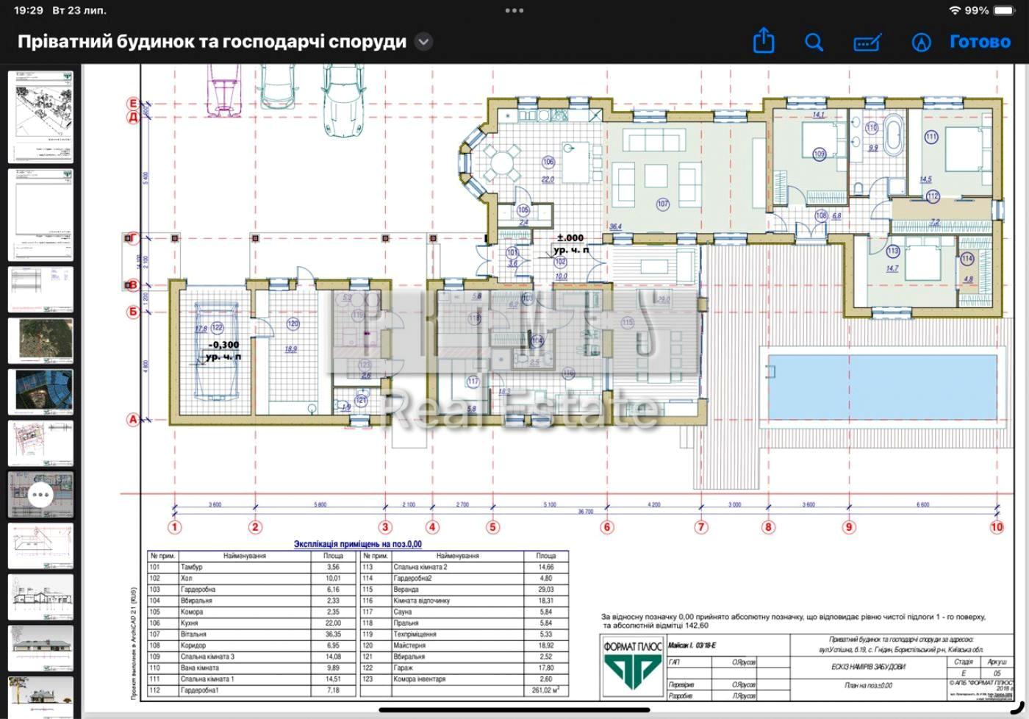The height and width of the screenshot is (719, 1029).
Task: Select the aerial satellite photo page thumbnail
Action: (40, 340)
